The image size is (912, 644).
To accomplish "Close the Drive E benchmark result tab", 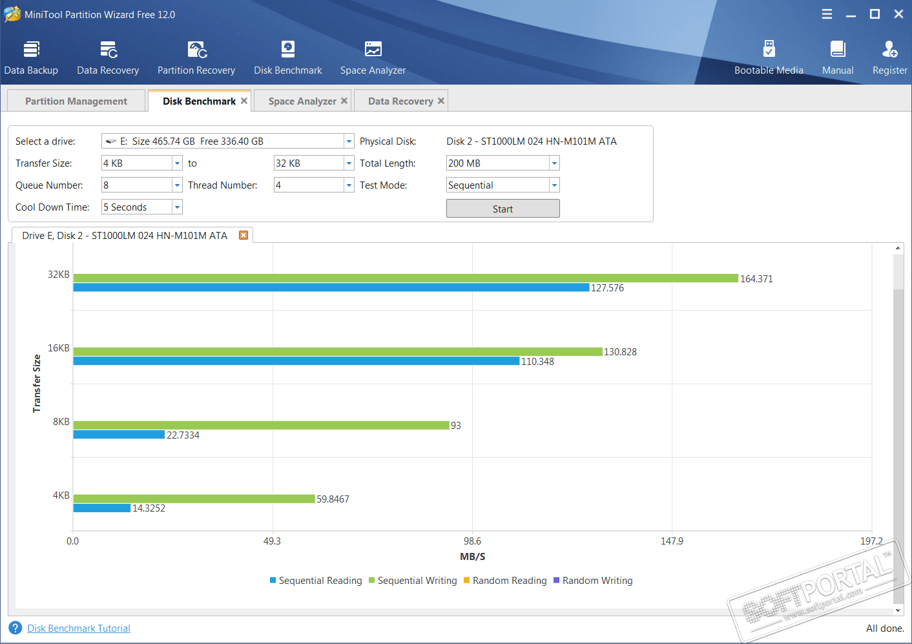I will (244, 235).
